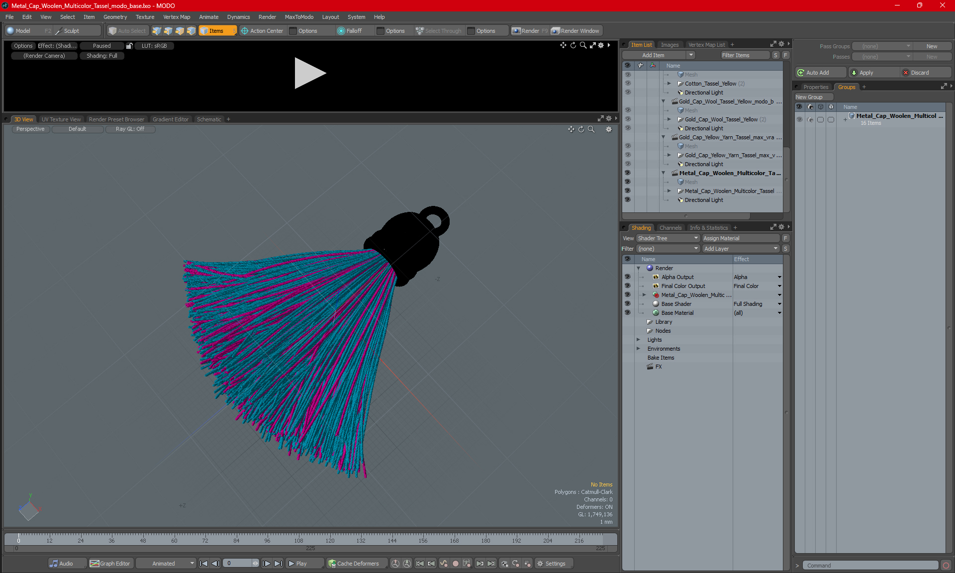Toggle eye for Metal_Cap_Woolen_Multicolor scene item
The width and height of the screenshot is (955, 573).
tap(627, 173)
